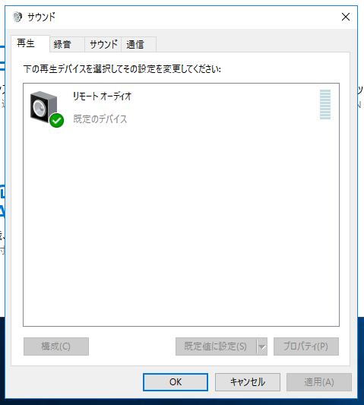Viewport: 364px width, 405px height.
Task: Expand the arrow beside 既定値に設定(S)
Action: (x=262, y=346)
